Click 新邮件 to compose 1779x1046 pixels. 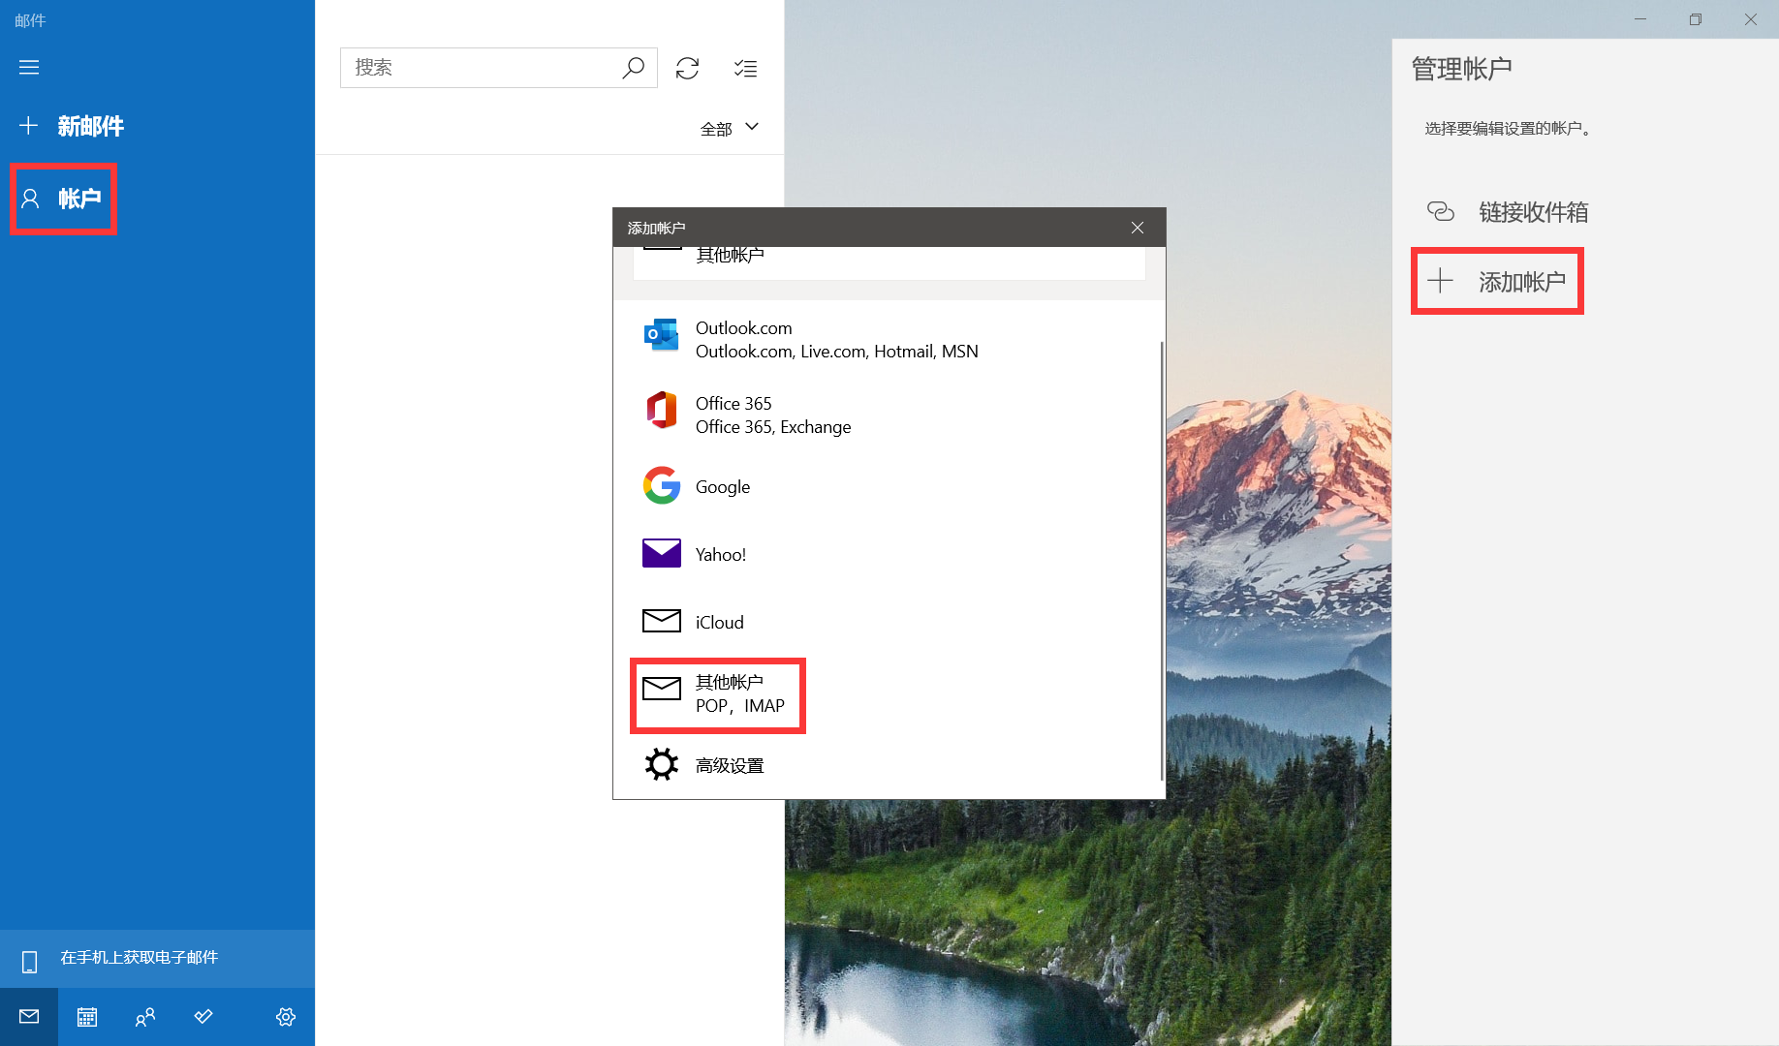pyautogui.click(x=91, y=126)
